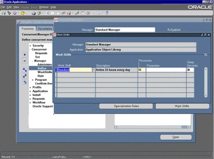Image resolution: width=214 pixels, height=159 pixels.
Task: Switch to the Documents tab in Navigator
Action: (x=45, y=29)
